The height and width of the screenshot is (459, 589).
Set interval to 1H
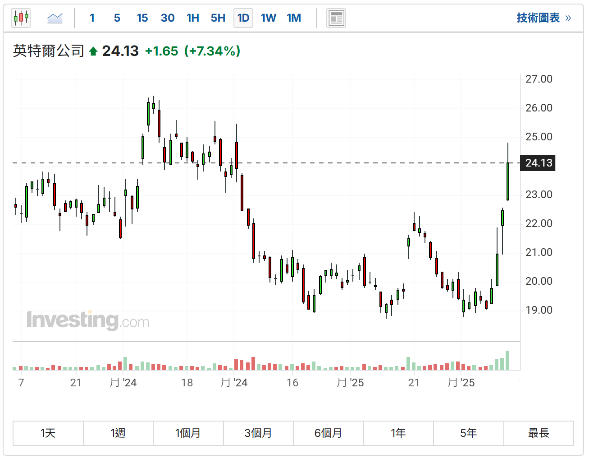(x=193, y=18)
